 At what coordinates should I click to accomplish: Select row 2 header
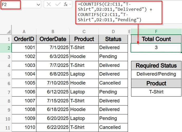(x=6, y=48)
